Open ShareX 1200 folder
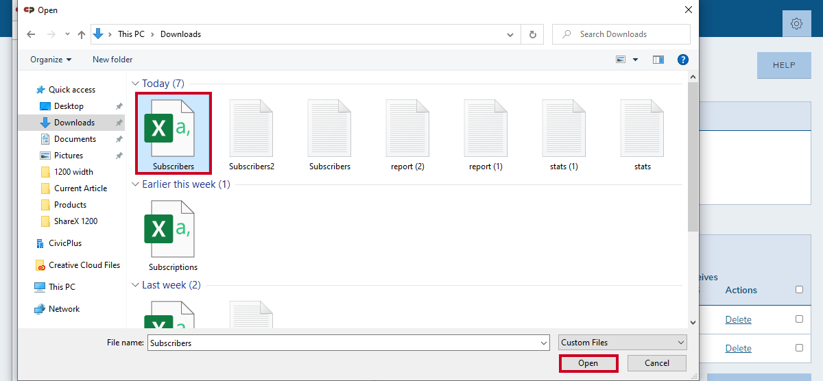The width and height of the screenshot is (823, 381). [75, 221]
